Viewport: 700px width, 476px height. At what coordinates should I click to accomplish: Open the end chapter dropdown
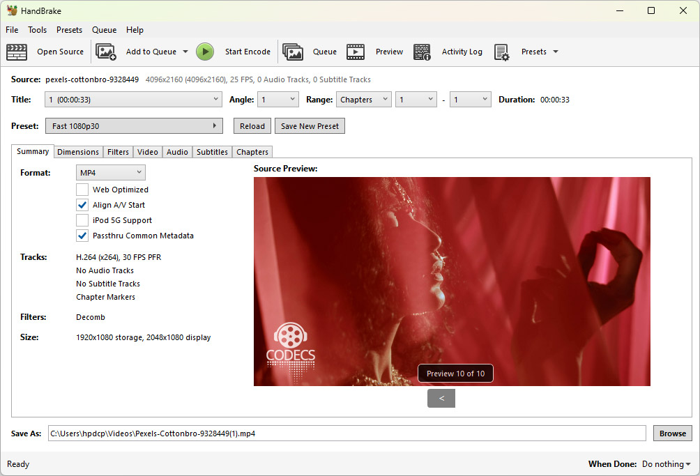click(471, 100)
